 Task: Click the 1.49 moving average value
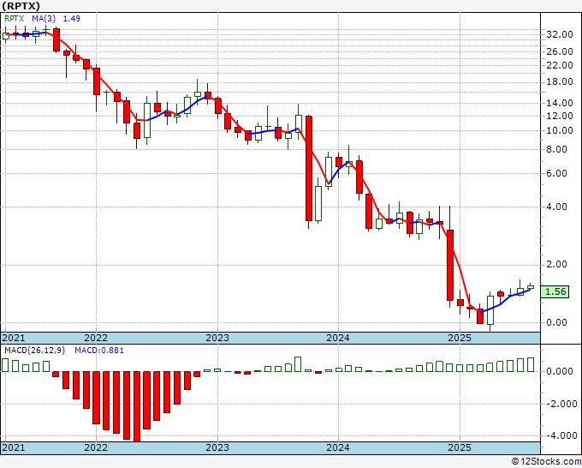point(71,19)
